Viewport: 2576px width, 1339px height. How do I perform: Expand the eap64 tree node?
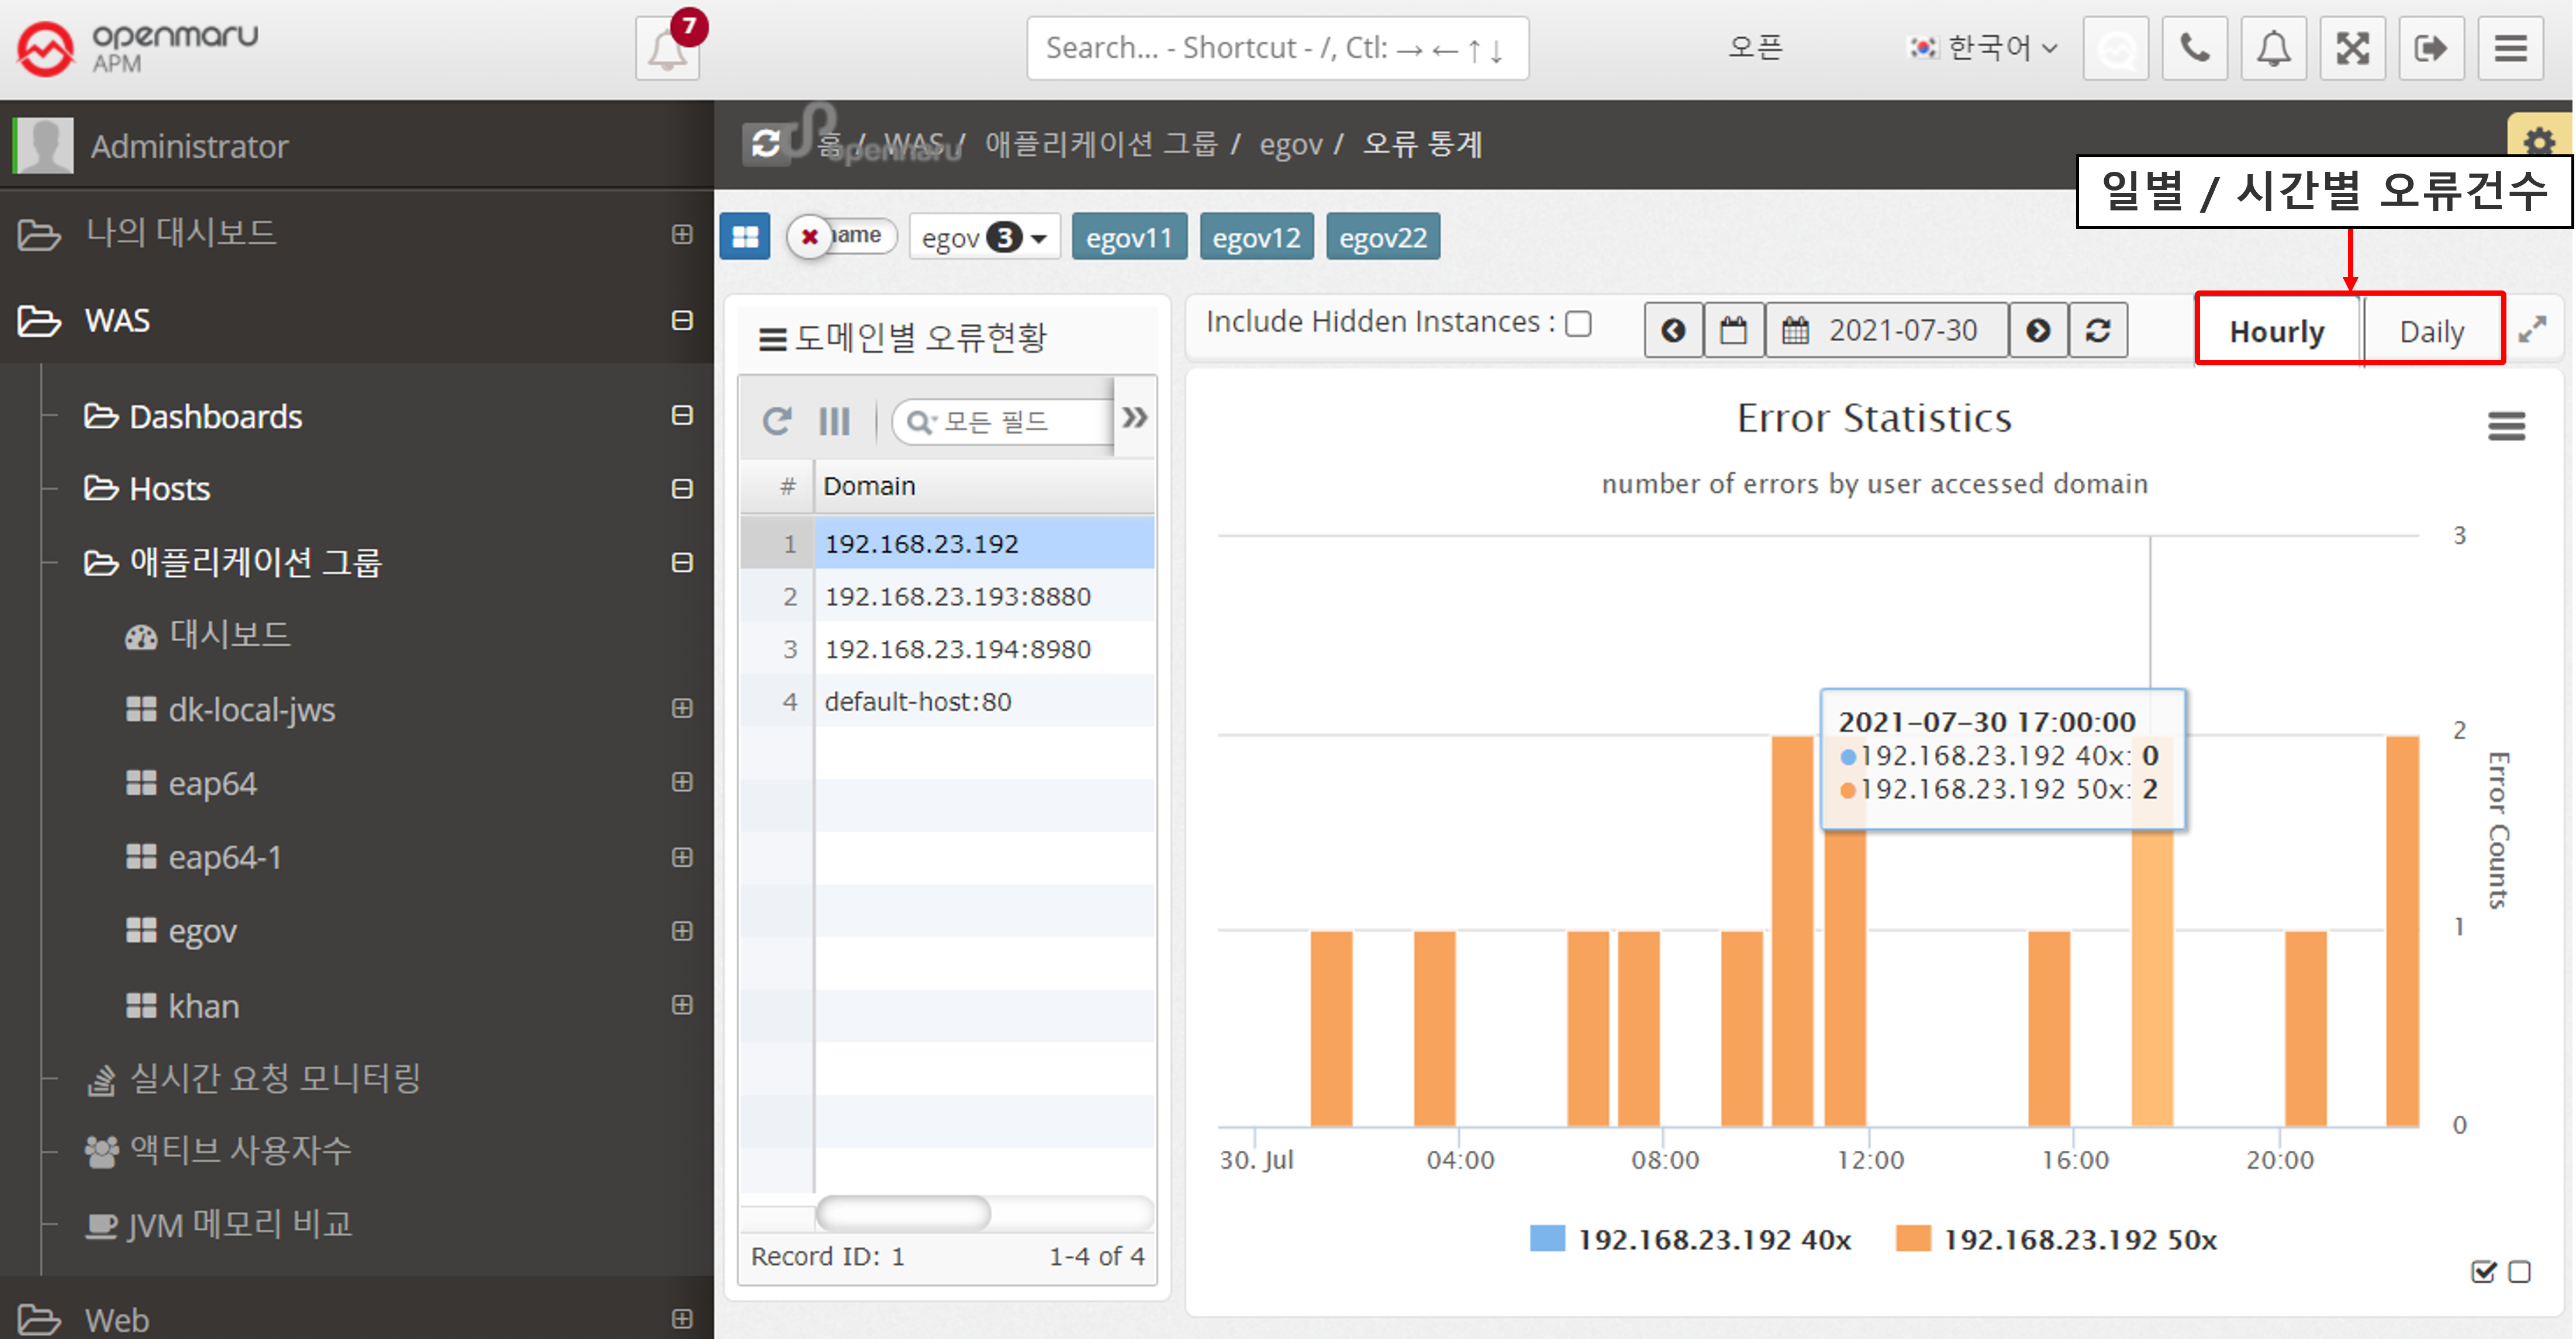click(x=682, y=782)
